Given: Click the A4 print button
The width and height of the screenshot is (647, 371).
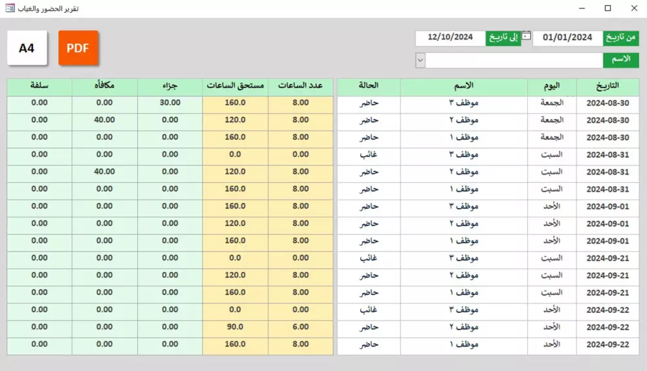Looking at the screenshot, I should coord(27,48).
